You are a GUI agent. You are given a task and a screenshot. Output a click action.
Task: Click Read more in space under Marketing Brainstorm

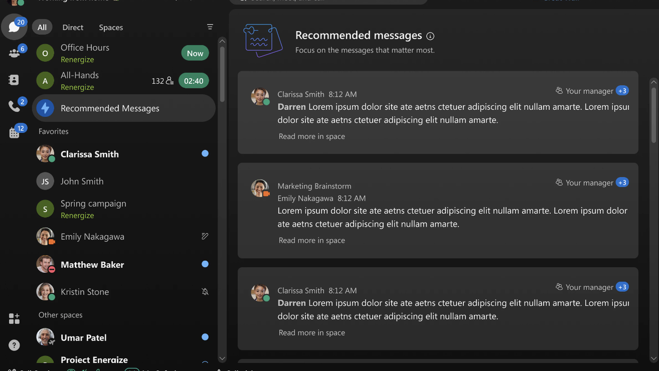[x=311, y=240]
